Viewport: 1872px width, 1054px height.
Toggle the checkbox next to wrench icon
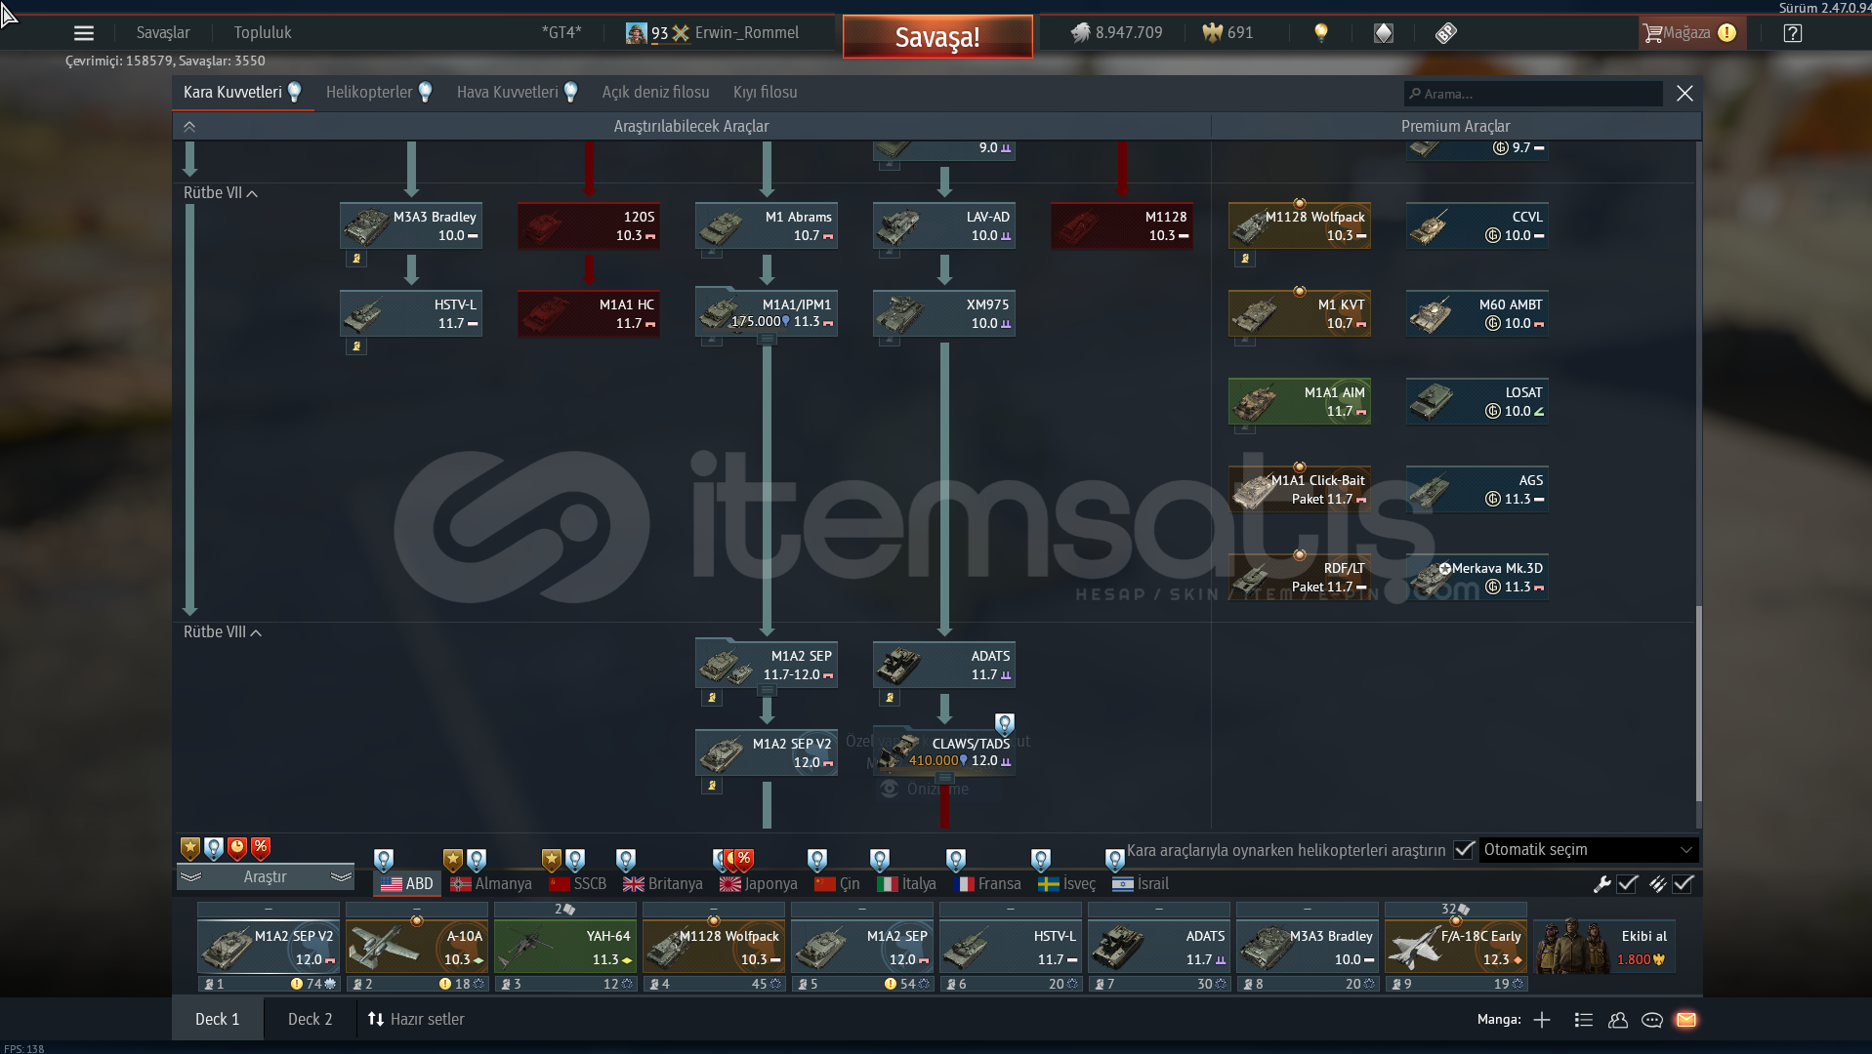[1627, 884]
